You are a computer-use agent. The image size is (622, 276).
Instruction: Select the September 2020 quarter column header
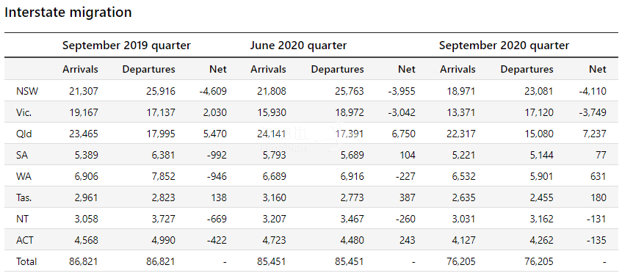pyautogui.click(x=505, y=46)
